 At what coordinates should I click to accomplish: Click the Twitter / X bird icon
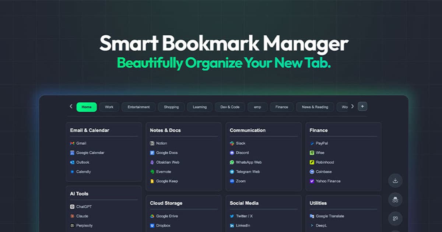click(x=232, y=216)
